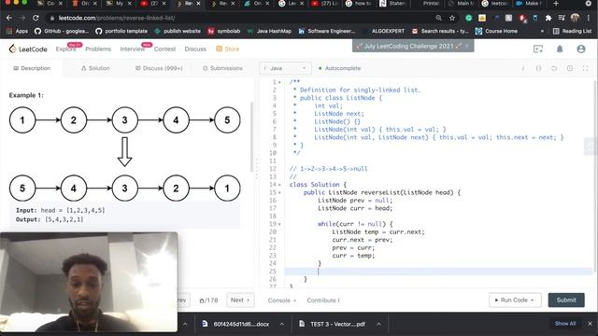Open Contest in the nav bar

tap(164, 49)
